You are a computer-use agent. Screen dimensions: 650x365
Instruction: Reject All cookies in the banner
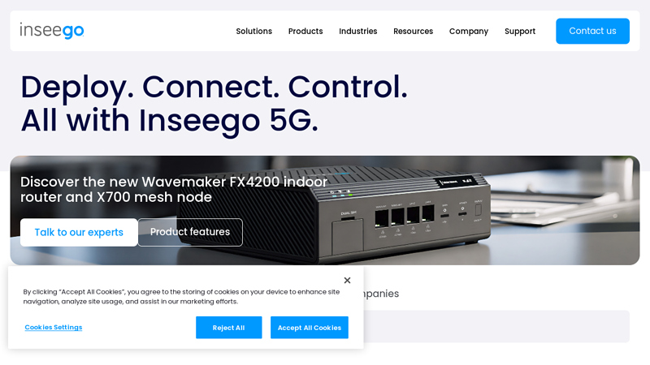coord(229,328)
